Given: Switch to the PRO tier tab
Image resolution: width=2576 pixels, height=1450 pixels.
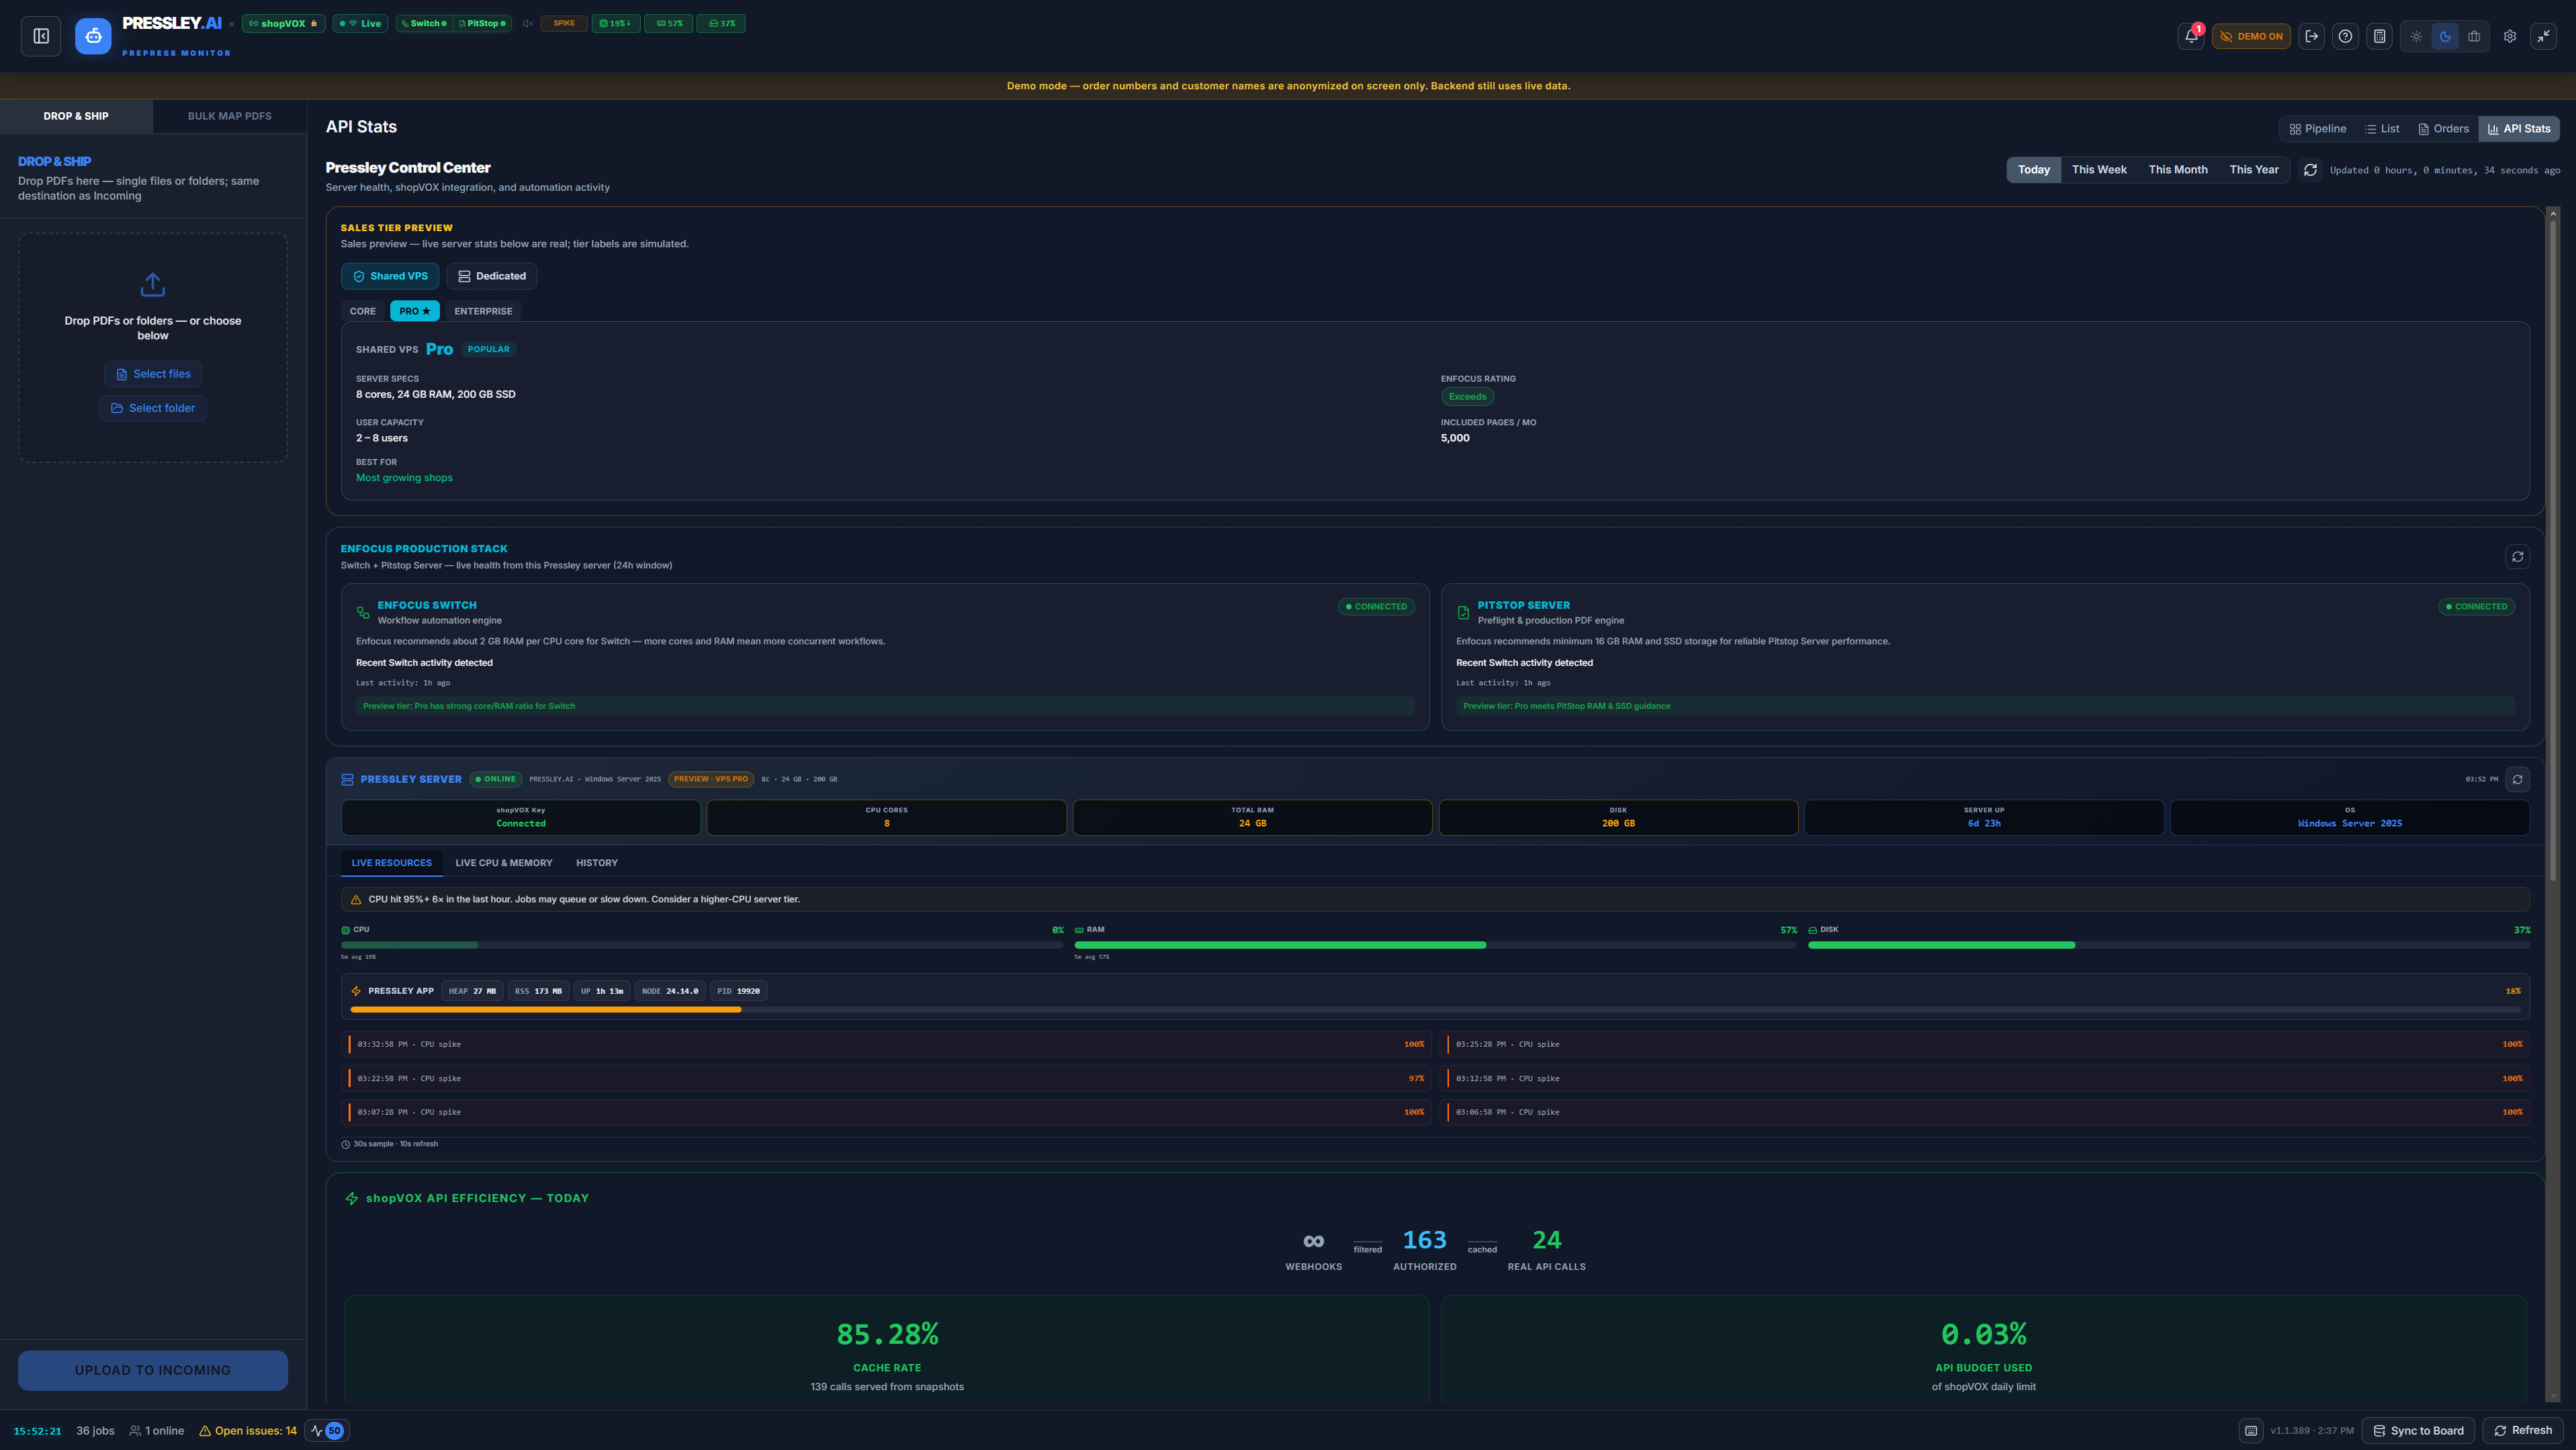Looking at the screenshot, I should (x=414, y=311).
